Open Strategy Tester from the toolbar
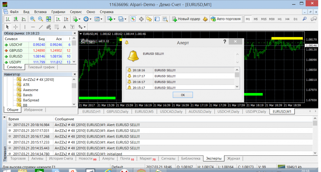Screen dimensions: 321x172 165,19
